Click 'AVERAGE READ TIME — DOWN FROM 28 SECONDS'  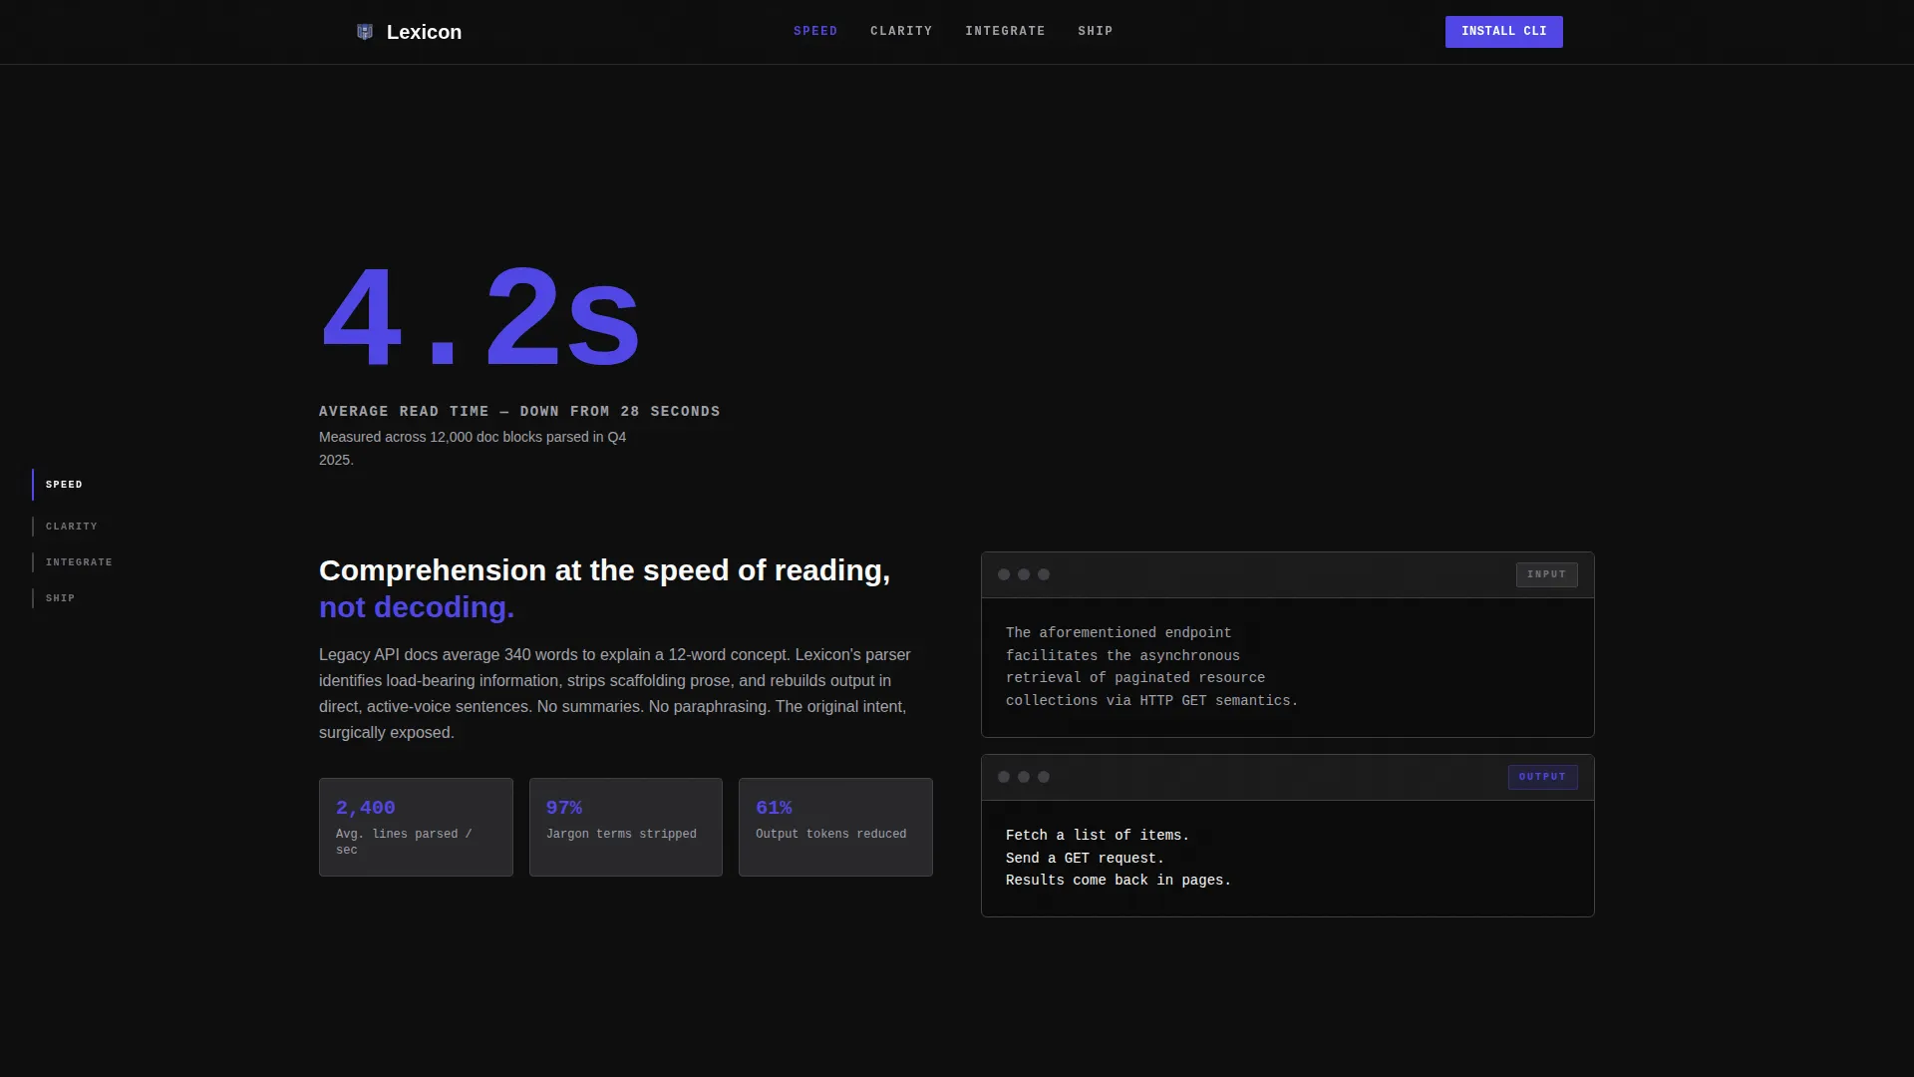point(519,411)
